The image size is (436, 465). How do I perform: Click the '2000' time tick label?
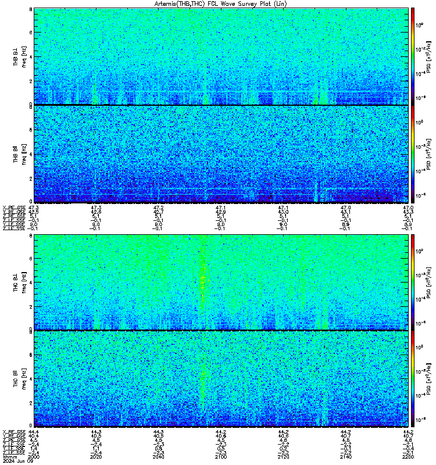point(33,457)
